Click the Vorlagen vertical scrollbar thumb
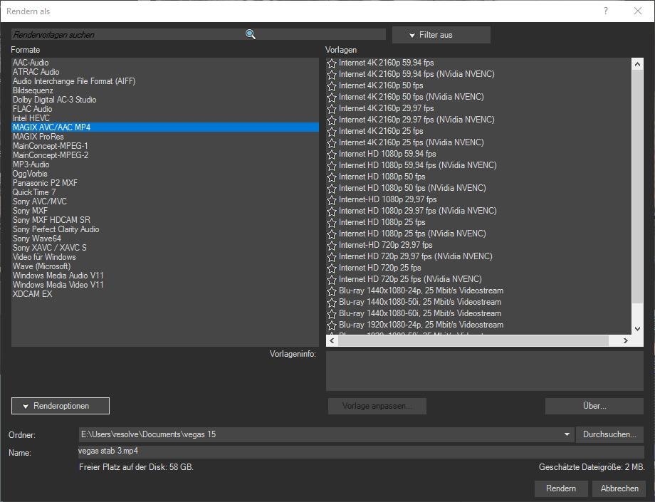The height and width of the screenshot is (502, 655). 637,187
